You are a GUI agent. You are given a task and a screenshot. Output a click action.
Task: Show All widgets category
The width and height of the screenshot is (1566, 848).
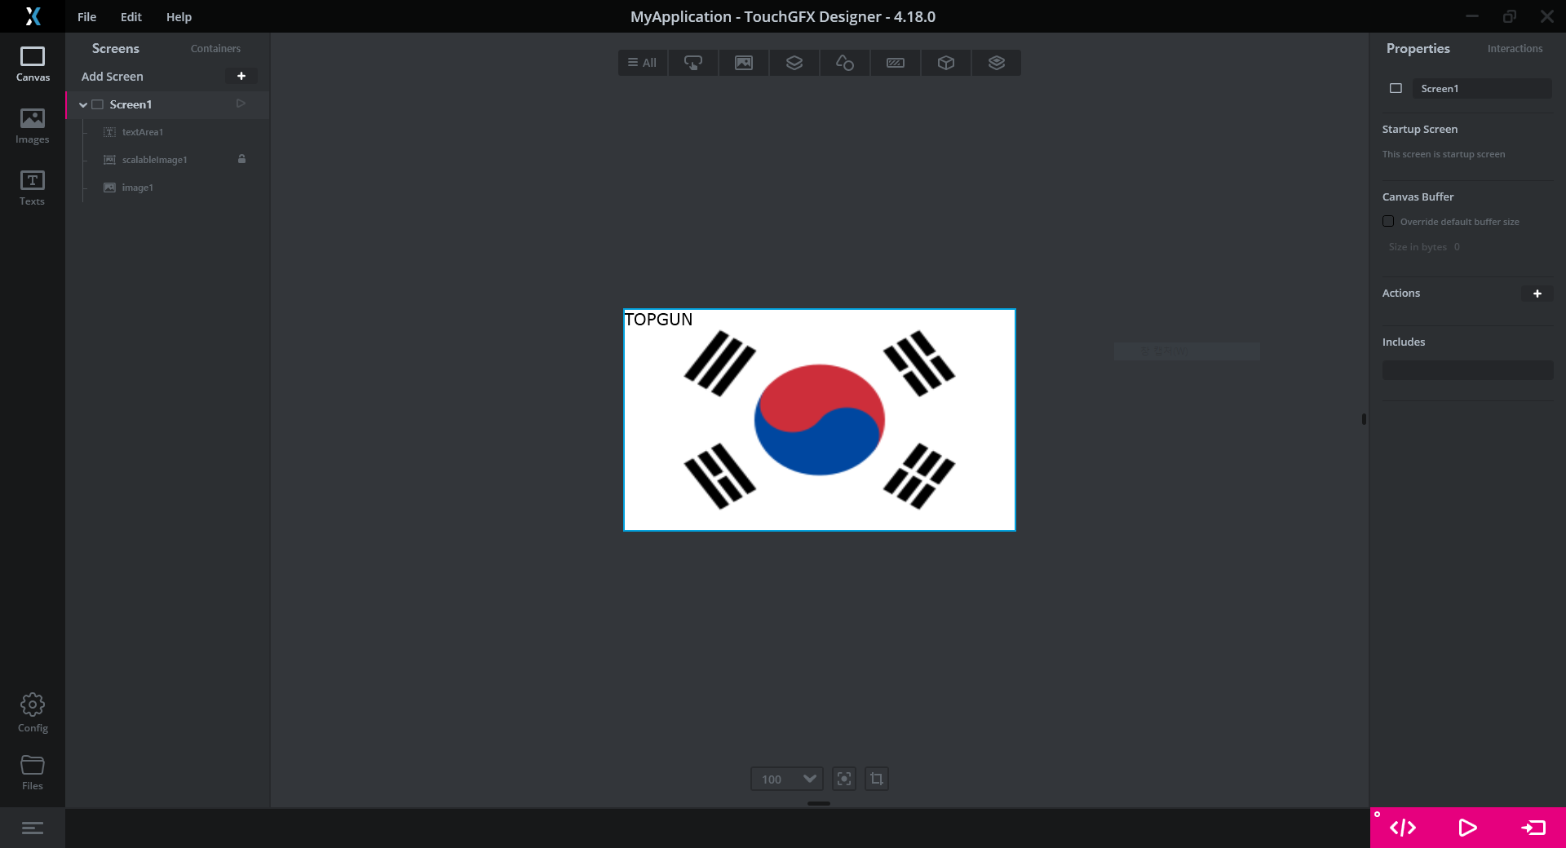coord(643,63)
